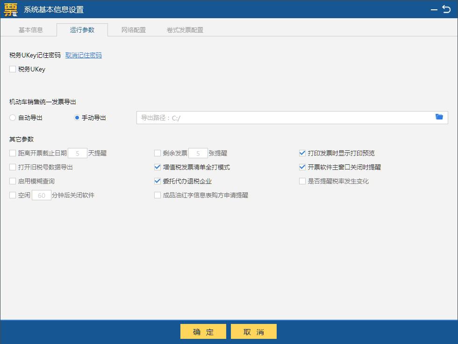Switch to the 网络配置 tab
Screen dimensions: 458x344
[134, 29]
